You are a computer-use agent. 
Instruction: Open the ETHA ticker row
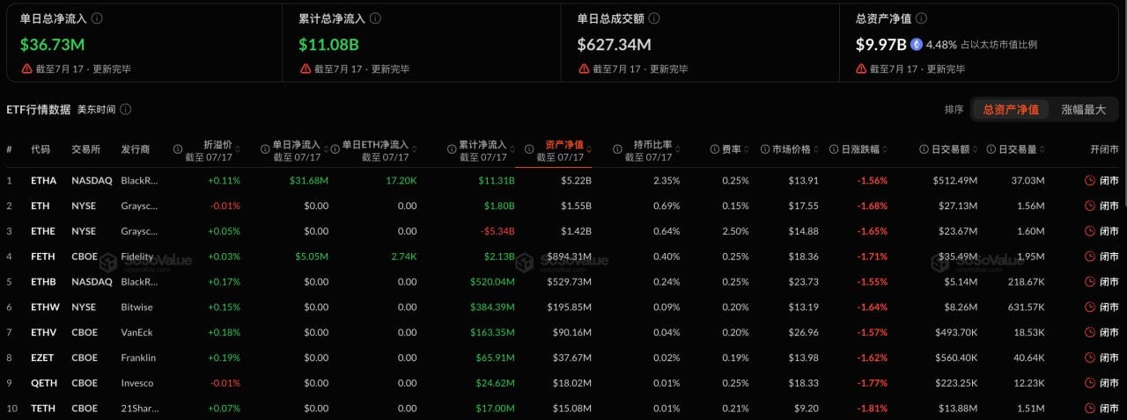tap(43, 180)
